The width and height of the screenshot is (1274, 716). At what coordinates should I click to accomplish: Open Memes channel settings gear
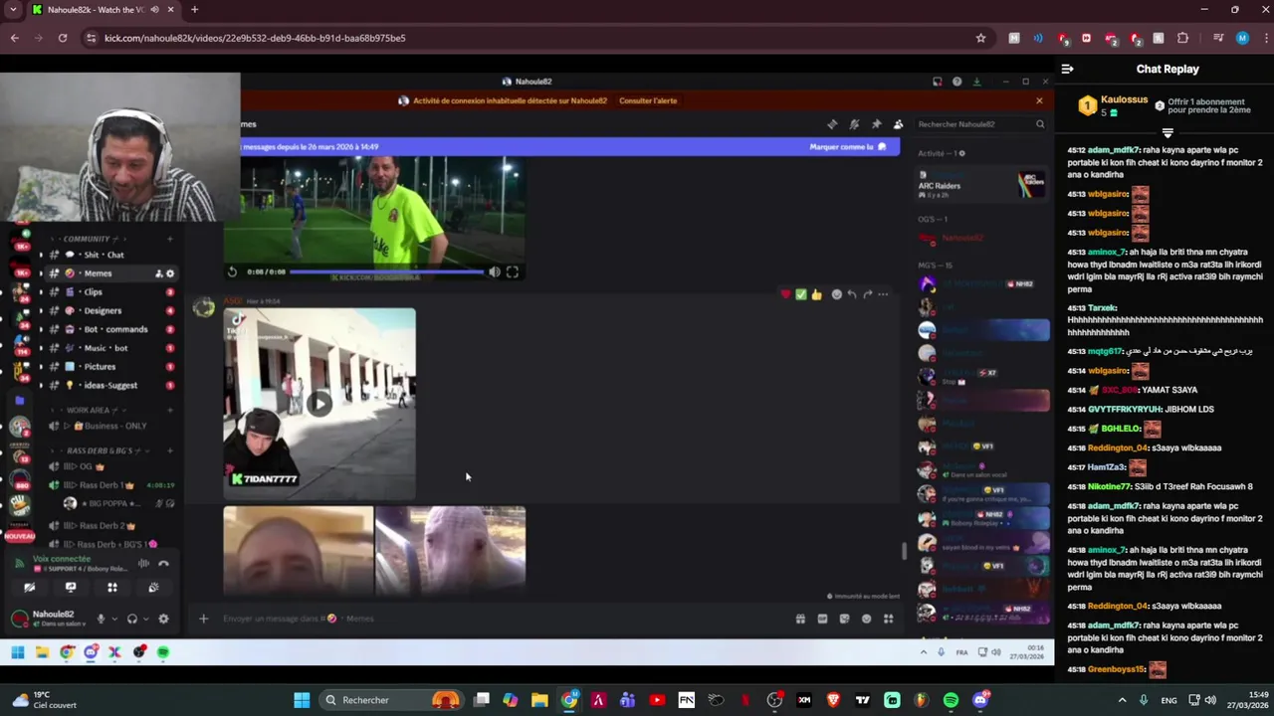coord(169,273)
